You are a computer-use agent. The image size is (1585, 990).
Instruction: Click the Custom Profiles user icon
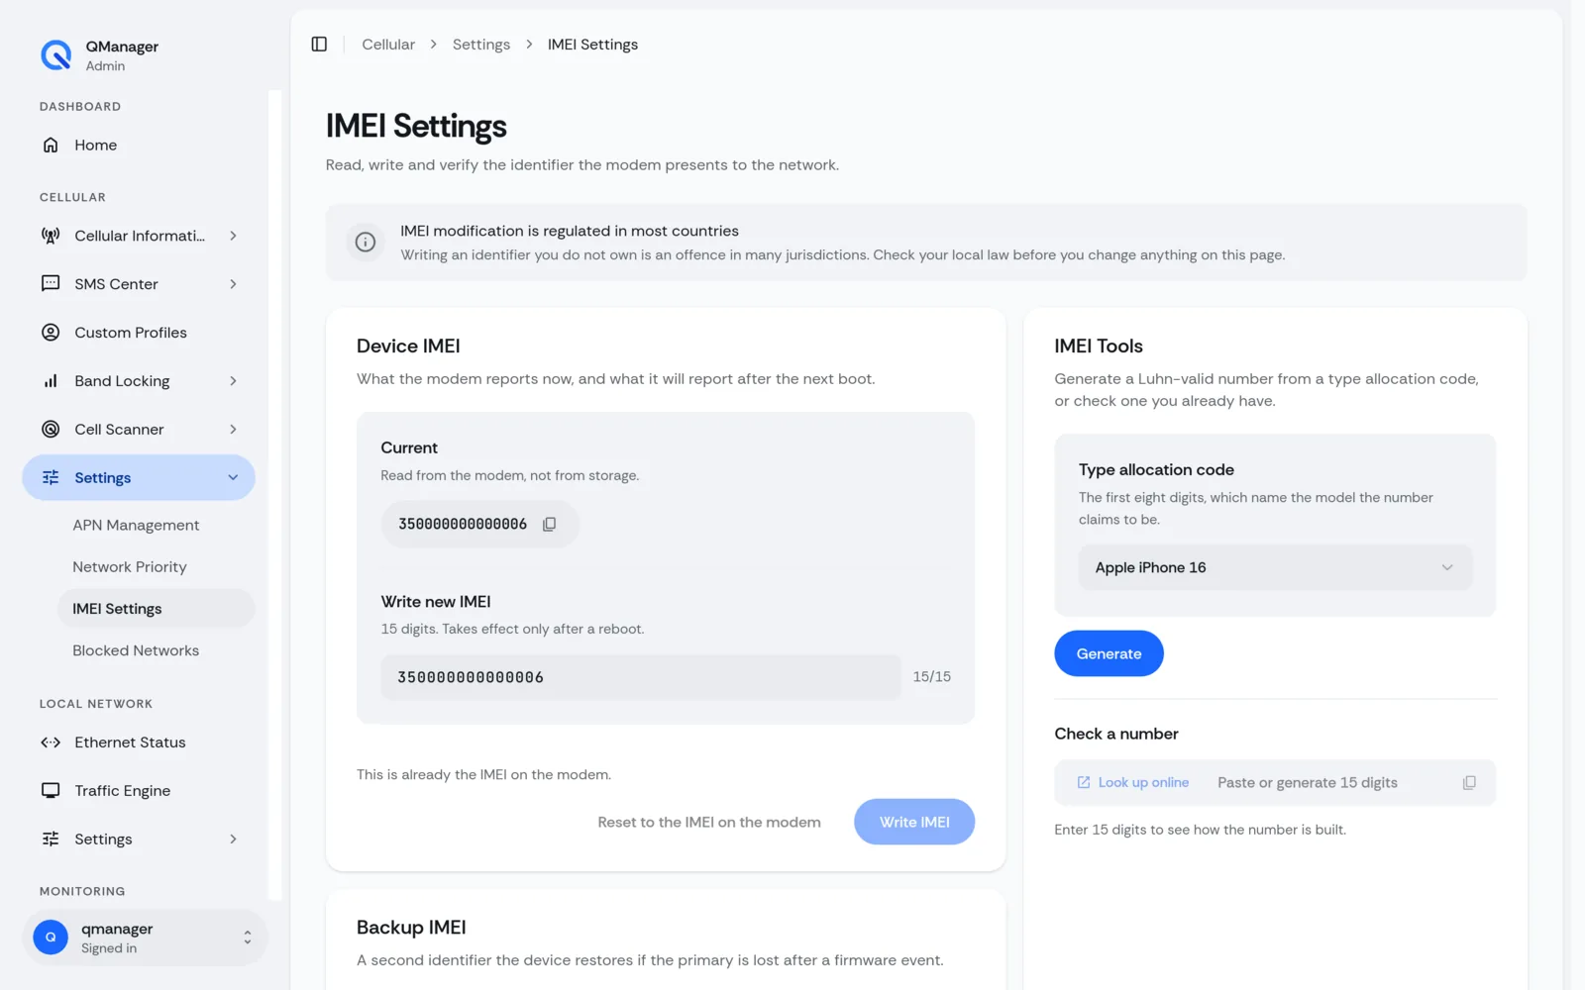(x=51, y=333)
